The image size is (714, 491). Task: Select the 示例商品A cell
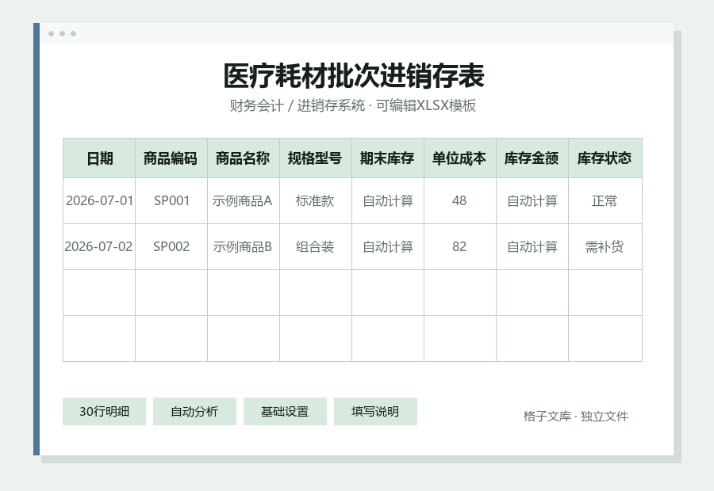pyautogui.click(x=244, y=201)
